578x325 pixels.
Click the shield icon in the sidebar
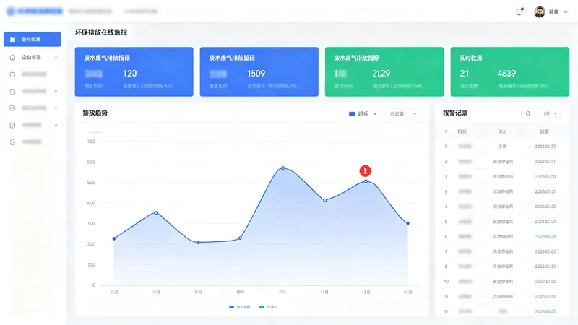coord(12,125)
